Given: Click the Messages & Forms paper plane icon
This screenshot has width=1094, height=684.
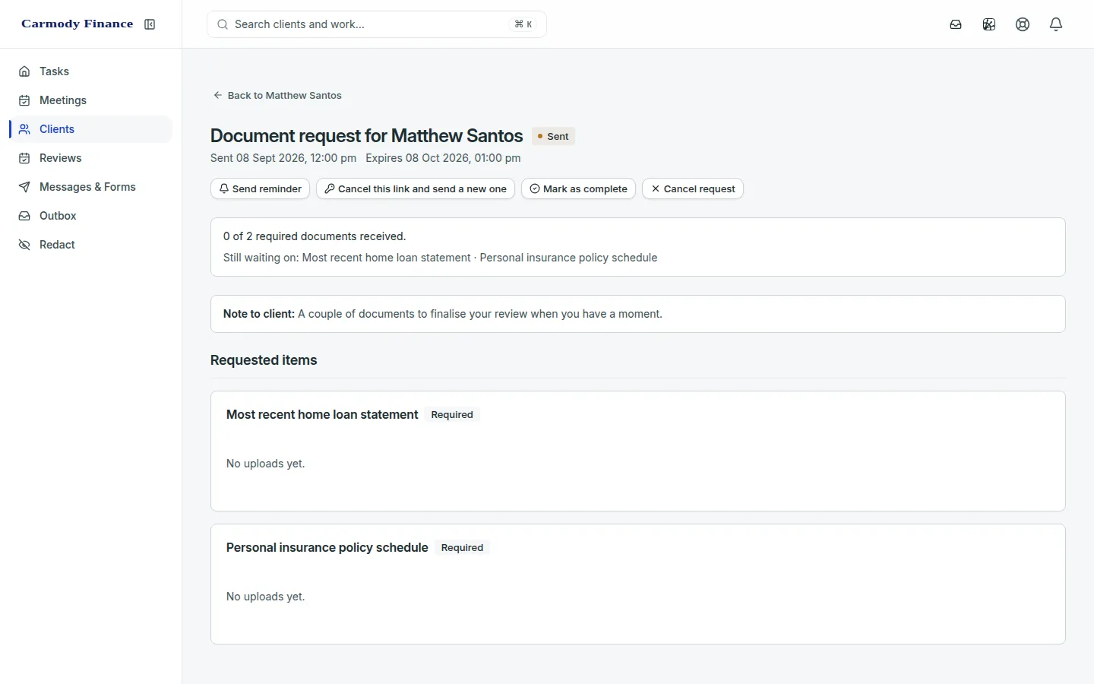Looking at the screenshot, I should point(24,187).
